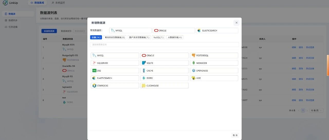The height and width of the screenshot is (140, 329).
Task: Click the LinkUp logo icon
Action: pos(5,3)
